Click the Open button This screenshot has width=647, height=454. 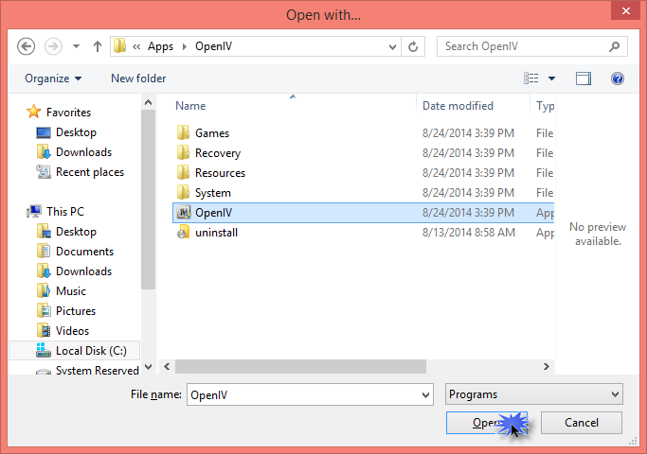pyautogui.click(x=487, y=422)
